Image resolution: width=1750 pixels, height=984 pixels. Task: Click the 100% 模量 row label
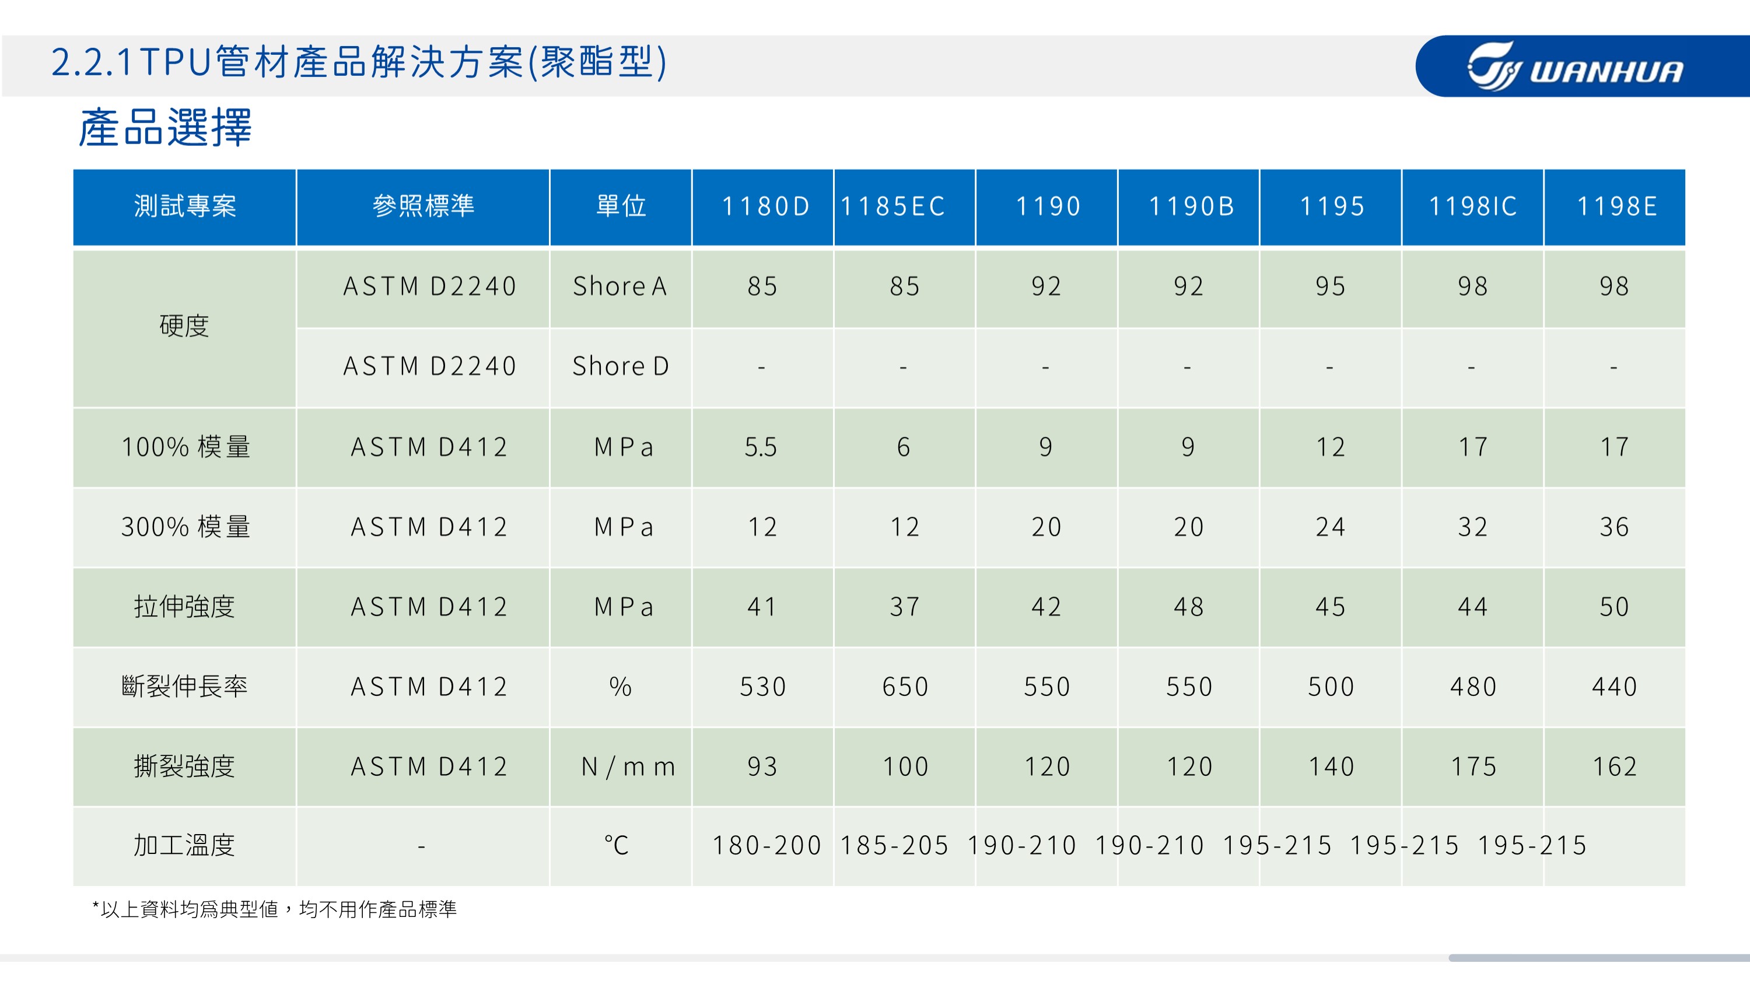point(185,447)
